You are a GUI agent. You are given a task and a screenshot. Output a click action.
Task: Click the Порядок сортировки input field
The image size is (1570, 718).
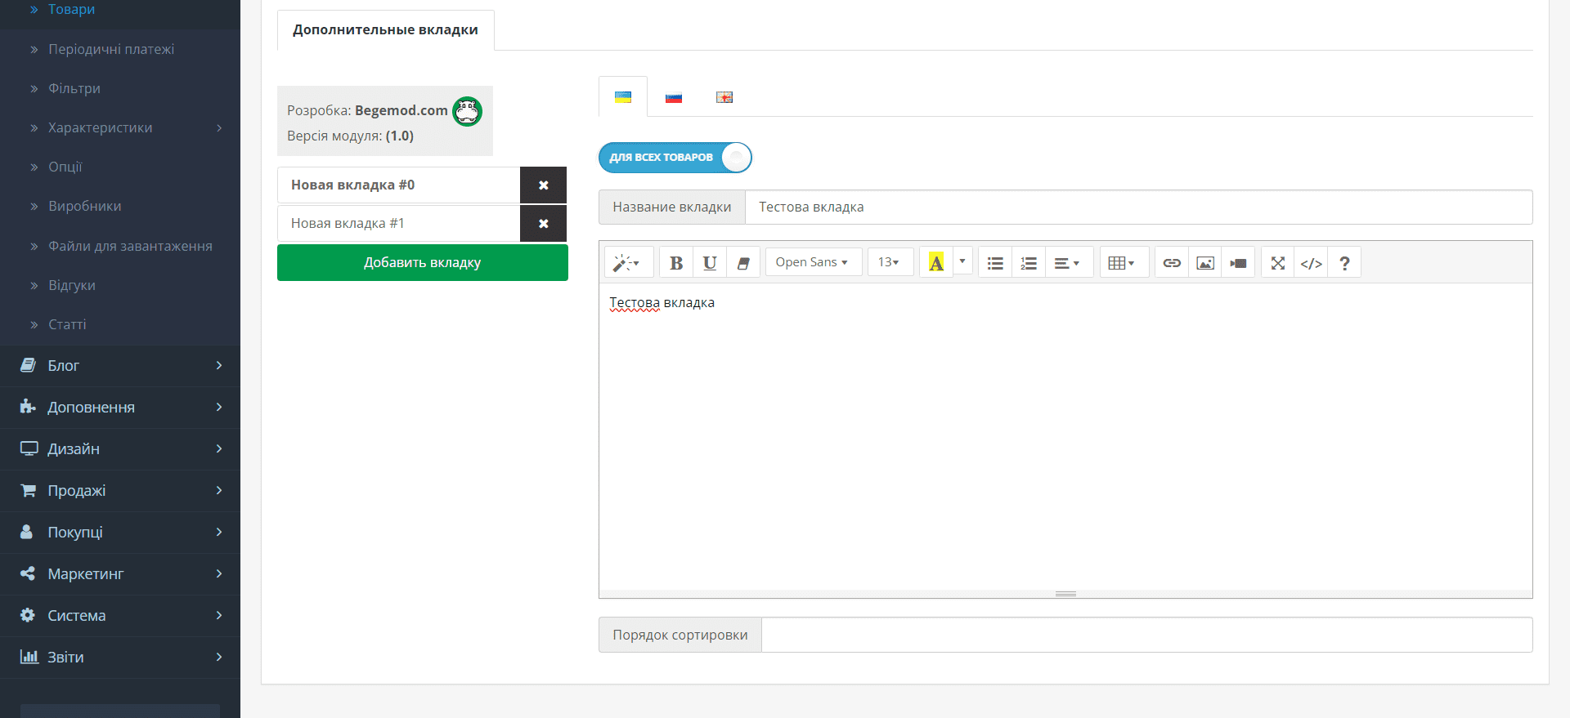click(1146, 635)
